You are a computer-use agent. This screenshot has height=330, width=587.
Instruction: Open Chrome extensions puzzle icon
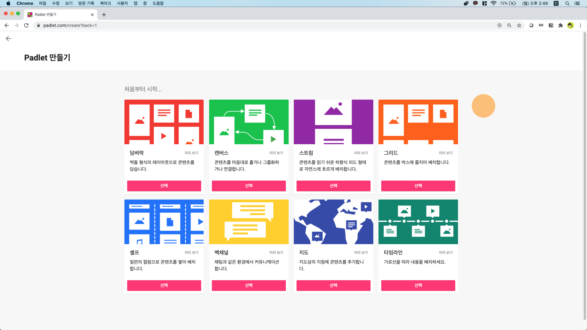pos(561,25)
